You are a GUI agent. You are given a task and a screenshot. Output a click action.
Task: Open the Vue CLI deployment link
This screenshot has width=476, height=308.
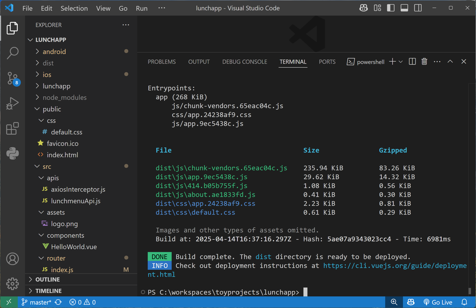(395, 266)
